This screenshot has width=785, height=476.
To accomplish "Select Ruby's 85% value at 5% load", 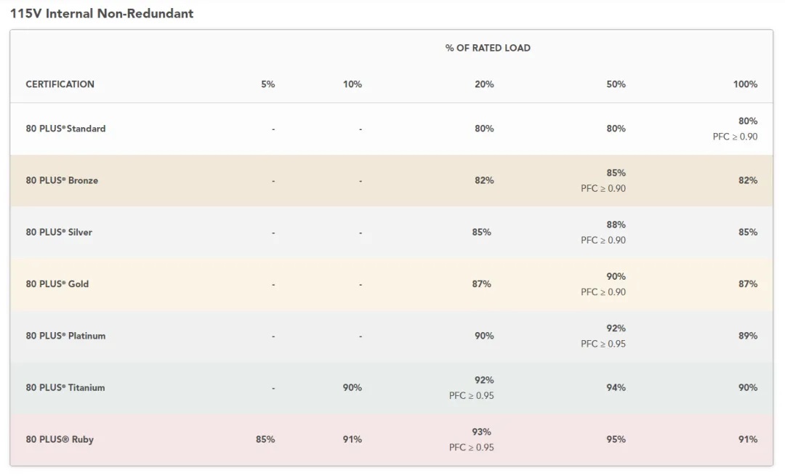I will [x=265, y=440].
